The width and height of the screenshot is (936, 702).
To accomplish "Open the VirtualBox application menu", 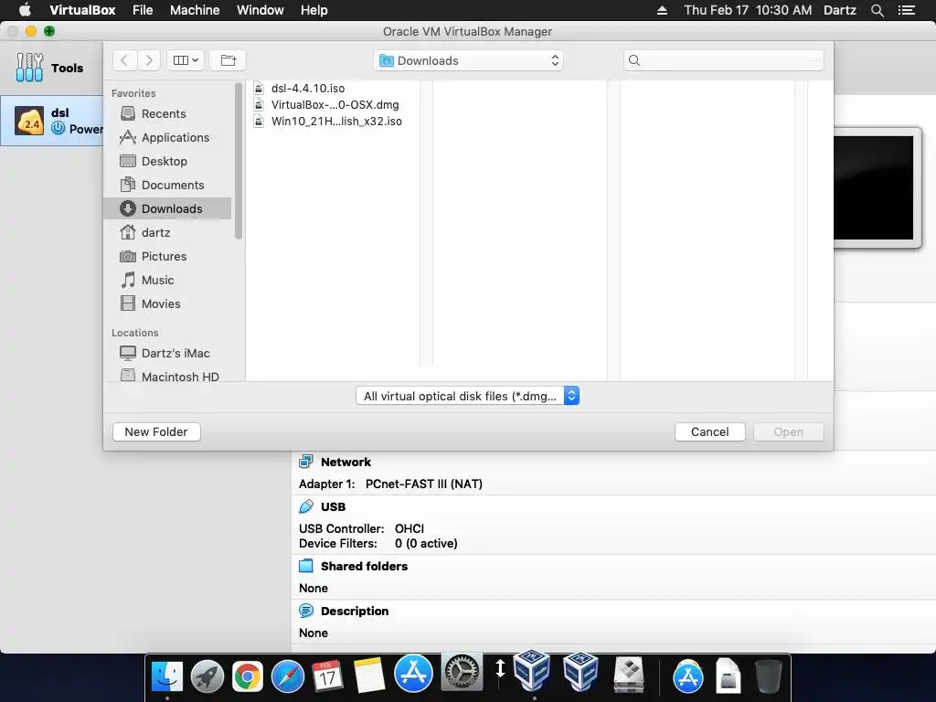I will tap(82, 10).
